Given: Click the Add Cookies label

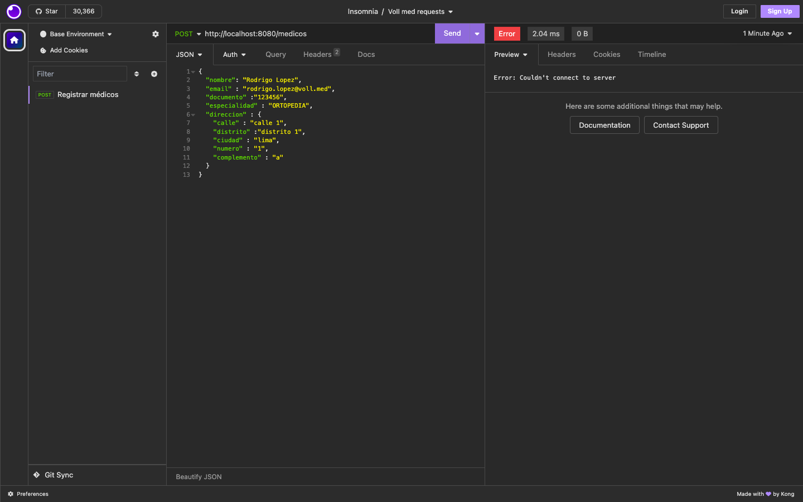Looking at the screenshot, I should [x=69, y=50].
